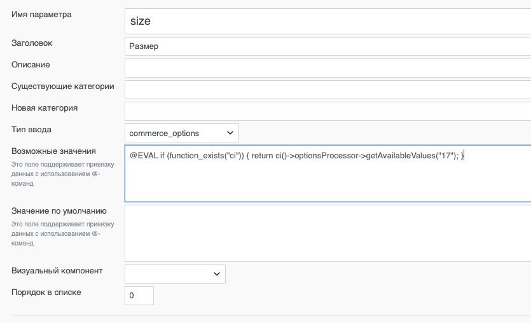Click the Новая категория label

[x=45, y=108]
